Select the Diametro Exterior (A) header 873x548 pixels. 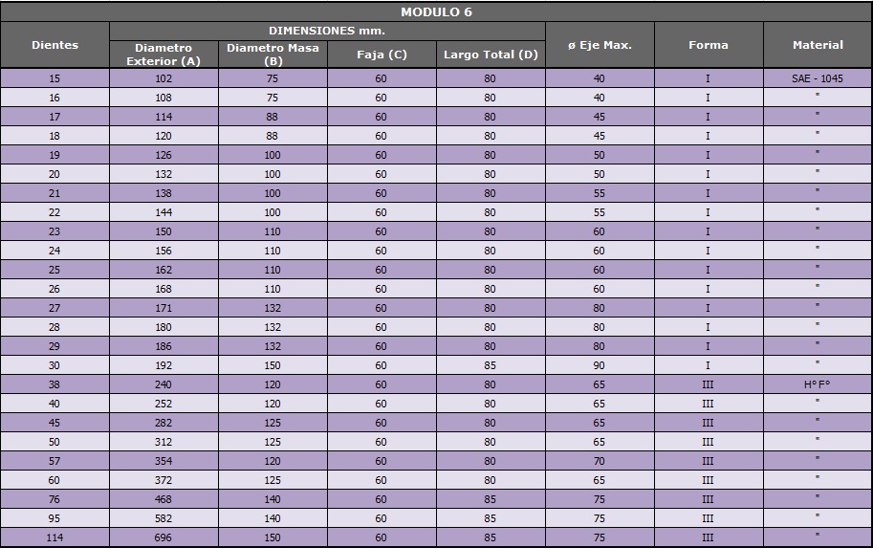[164, 55]
